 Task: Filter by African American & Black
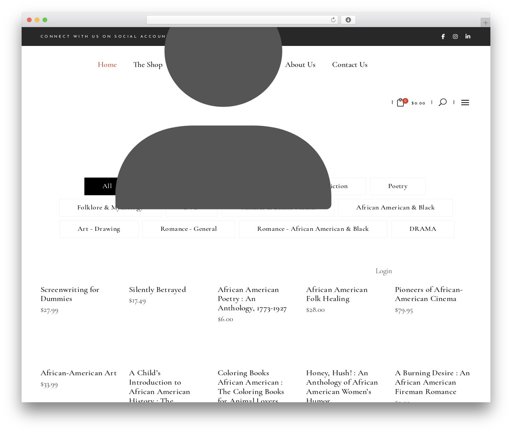[395, 208]
